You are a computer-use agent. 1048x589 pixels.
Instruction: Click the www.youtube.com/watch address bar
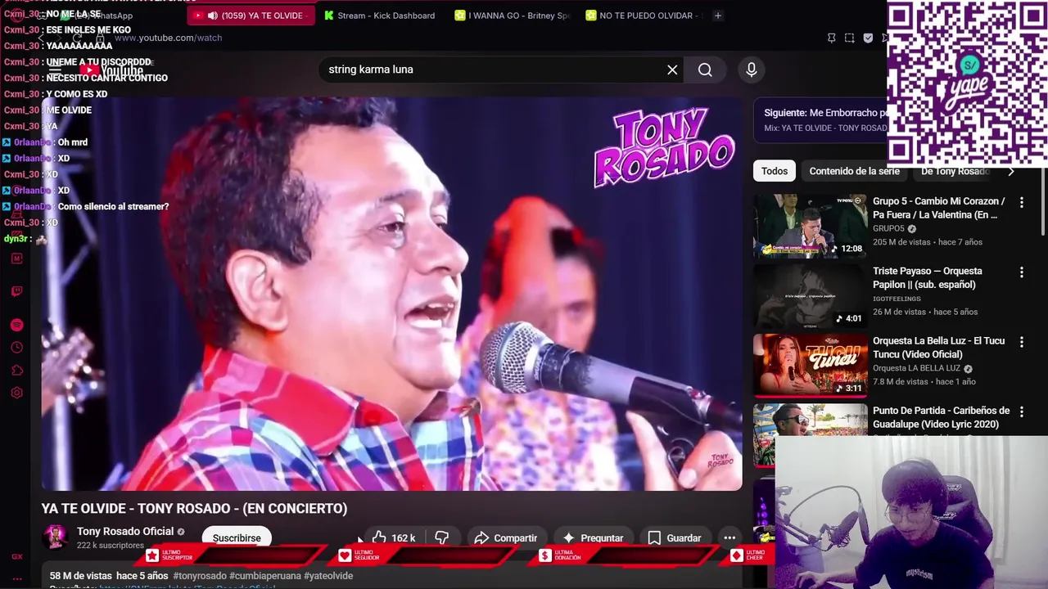pyautogui.click(x=168, y=38)
